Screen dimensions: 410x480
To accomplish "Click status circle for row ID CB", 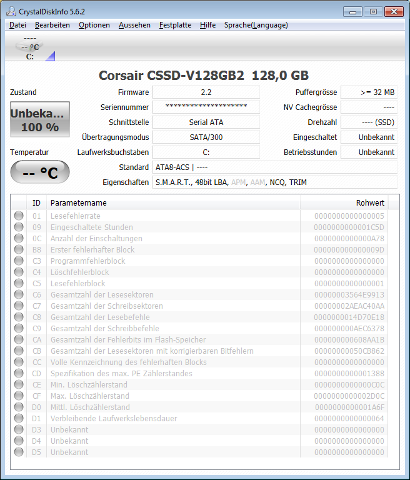I will click(x=19, y=351).
